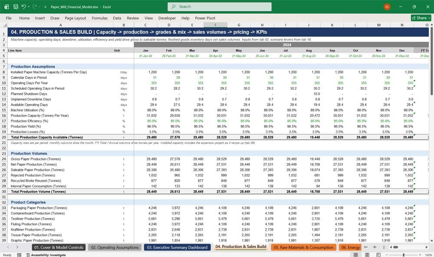Viewport: 434px width, 257px height.
Task: Select the Jan column header cell
Action: coord(145,51)
